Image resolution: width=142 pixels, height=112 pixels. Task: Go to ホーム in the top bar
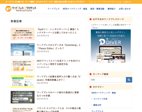[x=93, y=2]
